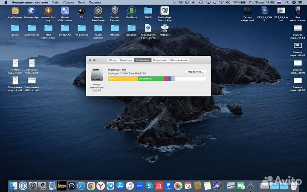Select the HK Express folder
307x192 pixels.
(81, 28)
